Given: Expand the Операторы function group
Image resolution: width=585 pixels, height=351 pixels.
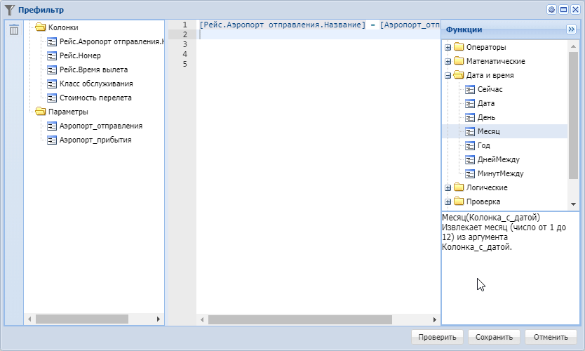Looking at the screenshot, I should [x=448, y=47].
